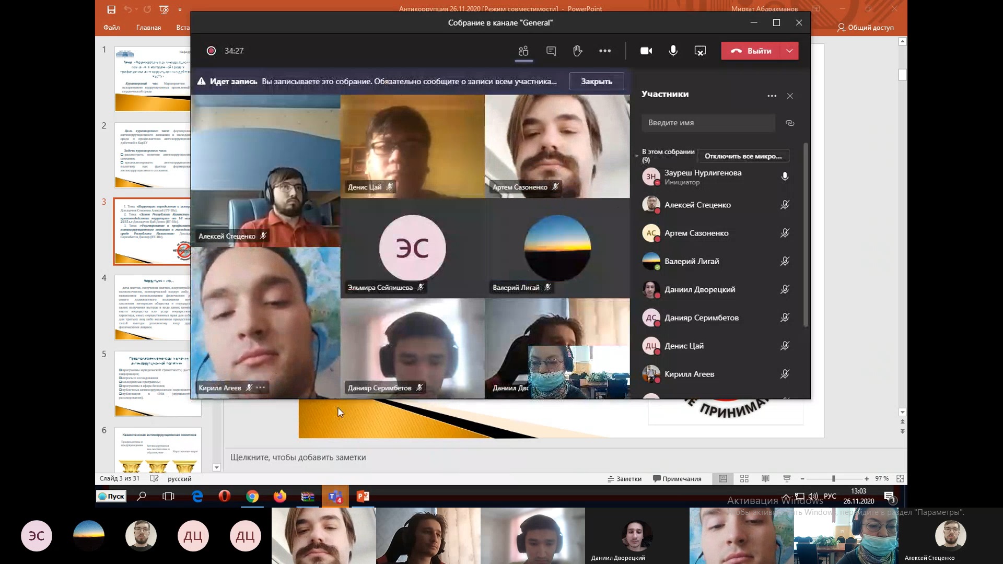Expand the leave options arrow next to Выйти
Screen dimensions: 1003x564
[x=790, y=51]
